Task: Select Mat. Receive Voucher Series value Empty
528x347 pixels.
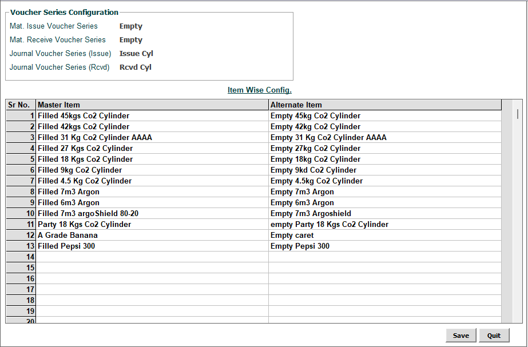Action: [x=131, y=40]
